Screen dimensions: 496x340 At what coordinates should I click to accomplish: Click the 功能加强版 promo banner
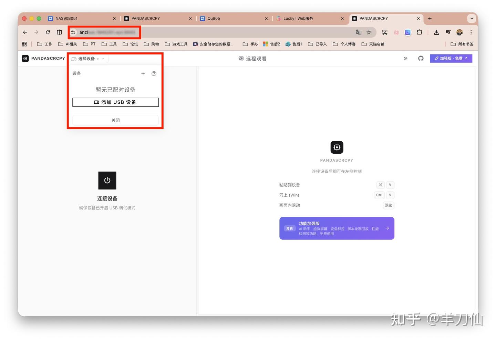click(x=337, y=228)
